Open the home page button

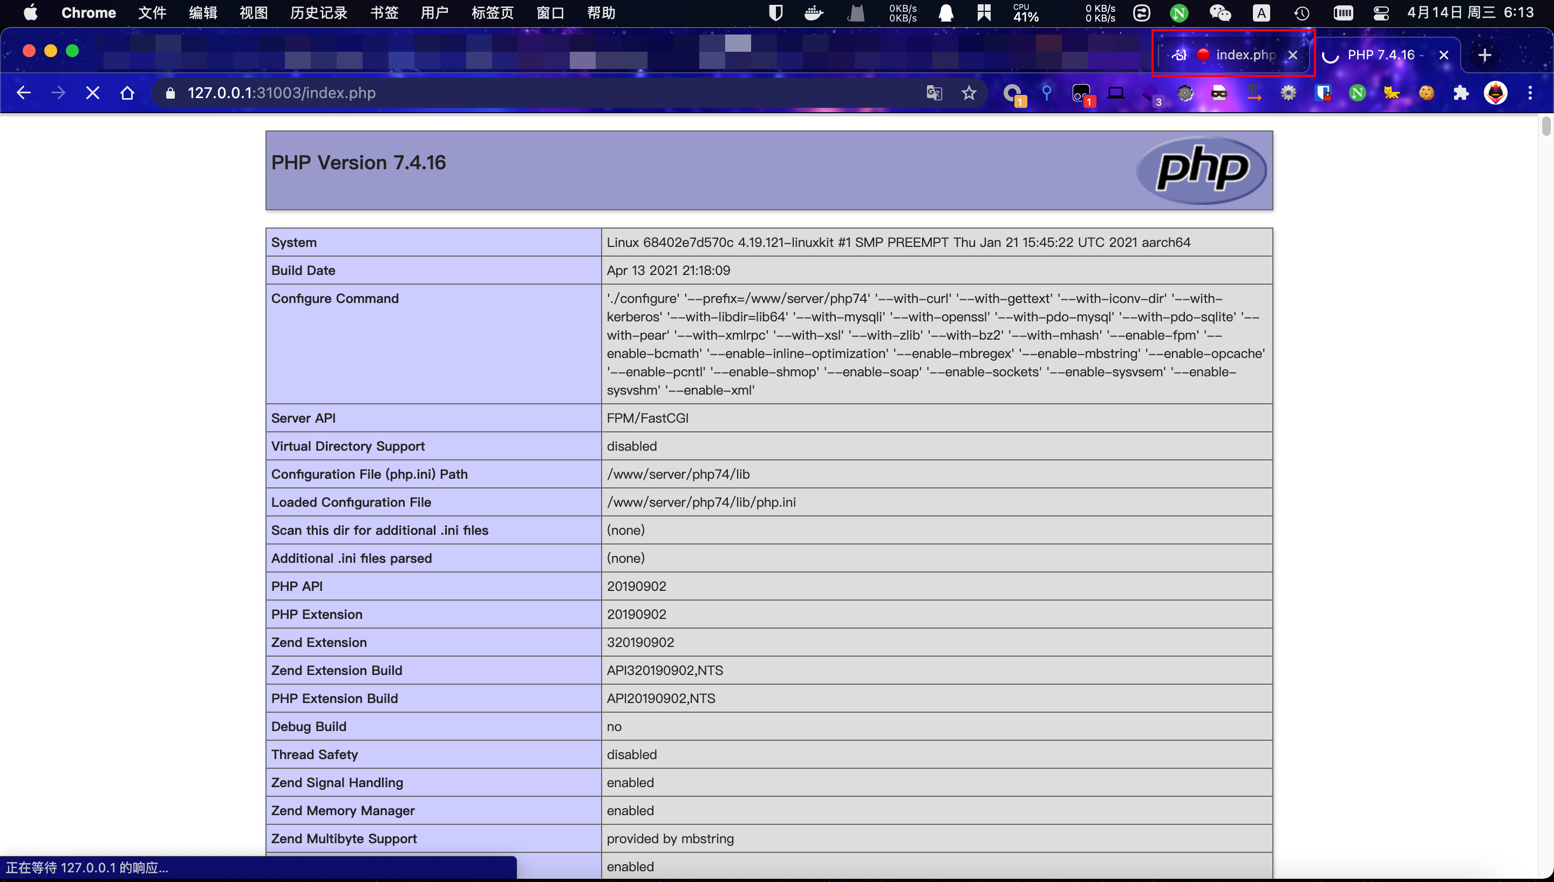point(127,93)
